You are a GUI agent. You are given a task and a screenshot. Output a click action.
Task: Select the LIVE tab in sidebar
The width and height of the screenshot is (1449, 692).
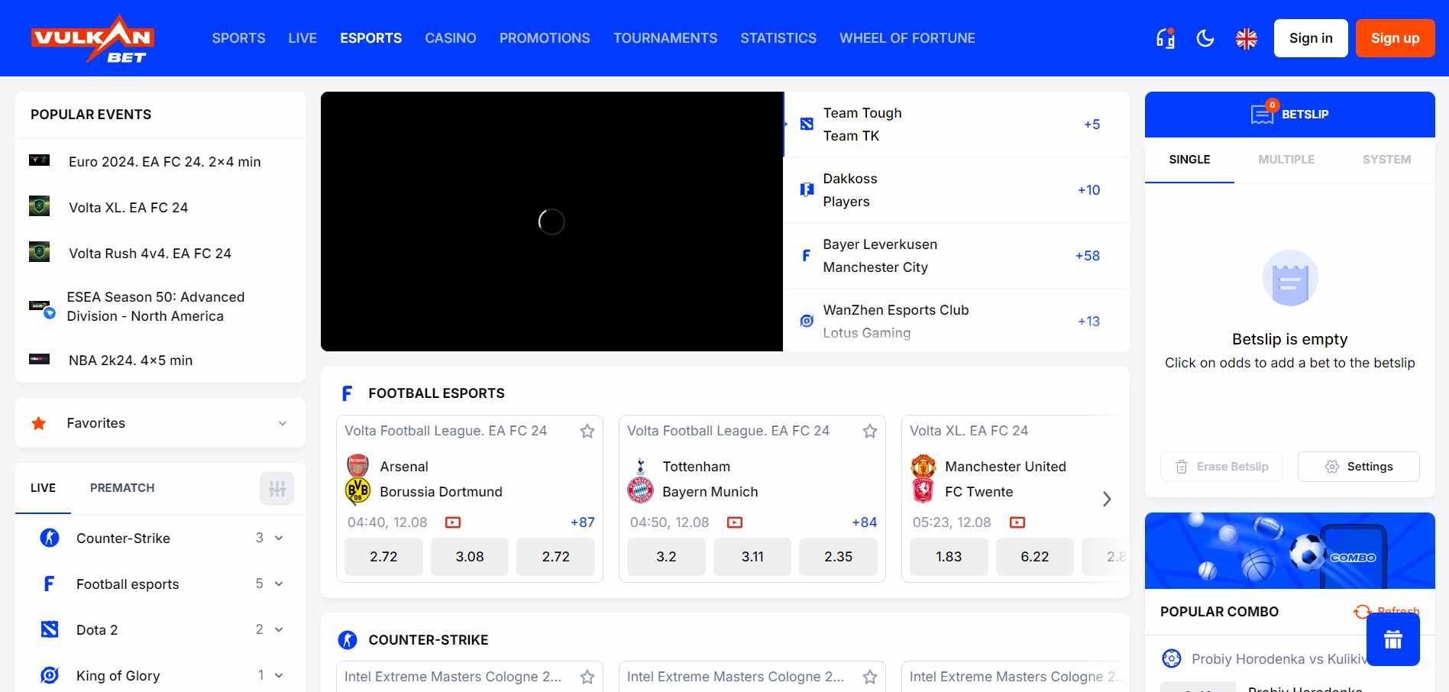[x=43, y=487]
